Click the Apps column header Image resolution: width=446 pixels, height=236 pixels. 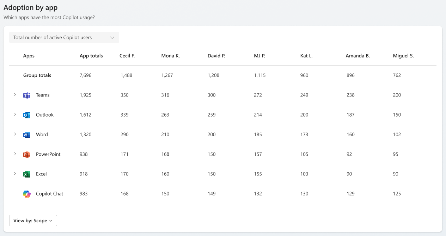click(x=29, y=56)
